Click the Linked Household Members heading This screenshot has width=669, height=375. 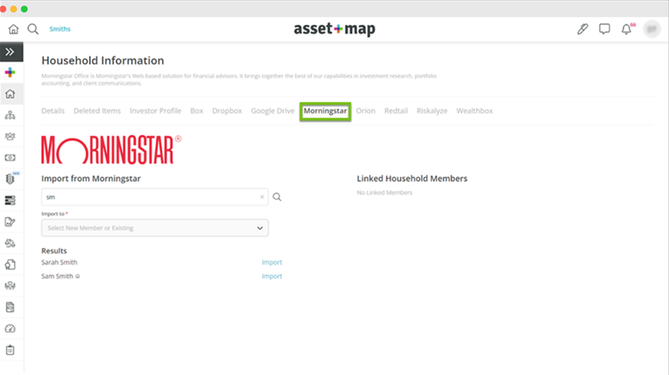pyautogui.click(x=412, y=179)
